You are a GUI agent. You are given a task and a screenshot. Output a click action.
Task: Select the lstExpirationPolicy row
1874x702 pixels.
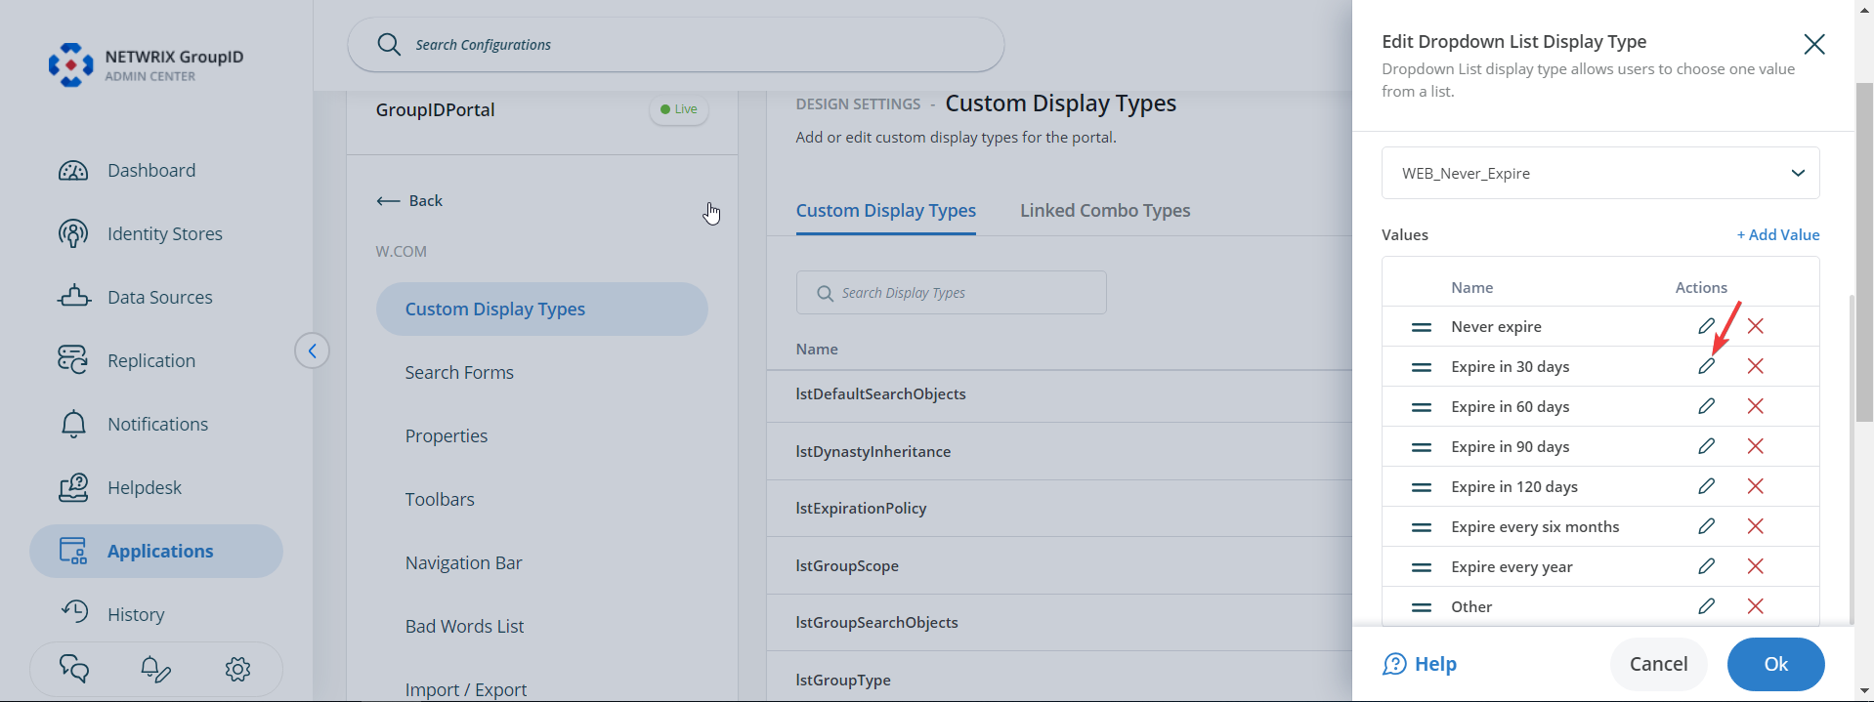(1059, 509)
